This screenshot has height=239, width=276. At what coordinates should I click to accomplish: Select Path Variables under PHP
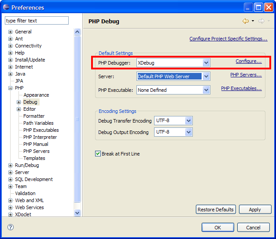click(x=38, y=123)
